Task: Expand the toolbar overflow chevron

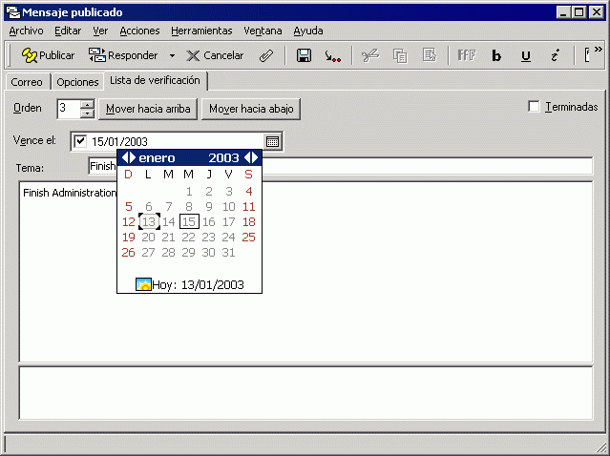Action: 598,49
